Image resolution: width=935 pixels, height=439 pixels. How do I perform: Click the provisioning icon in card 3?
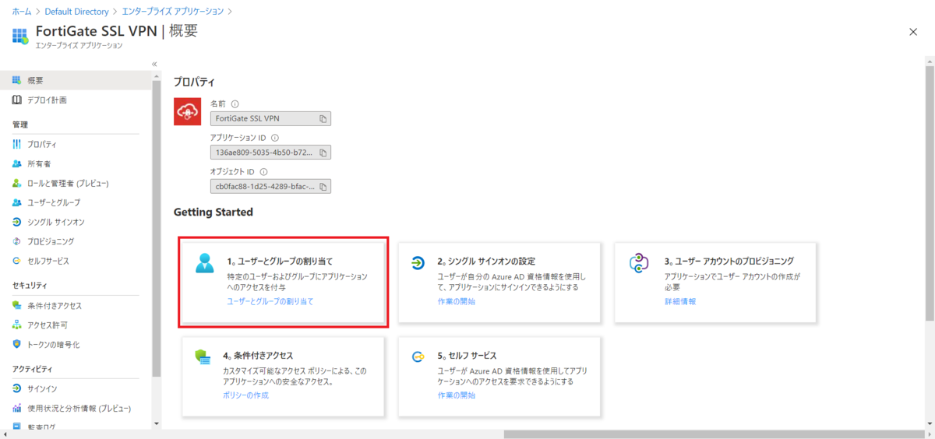(638, 263)
